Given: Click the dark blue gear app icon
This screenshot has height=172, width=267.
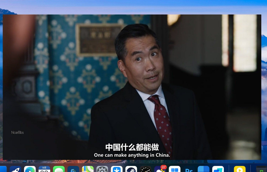Looking at the screenshot, I should click(x=73, y=169).
